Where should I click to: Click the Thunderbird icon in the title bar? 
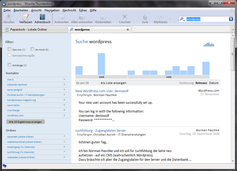click(x=4, y=4)
